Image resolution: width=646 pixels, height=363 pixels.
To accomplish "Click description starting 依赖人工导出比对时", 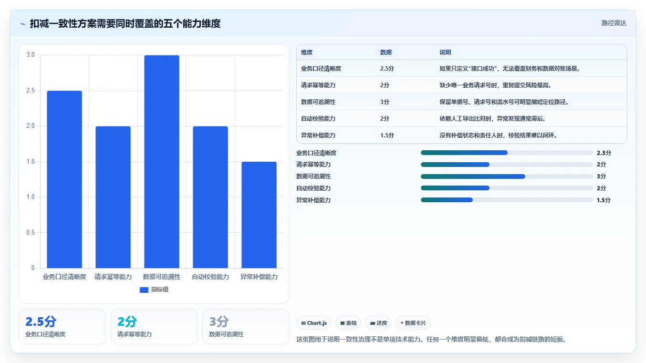I will click(x=492, y=119).
